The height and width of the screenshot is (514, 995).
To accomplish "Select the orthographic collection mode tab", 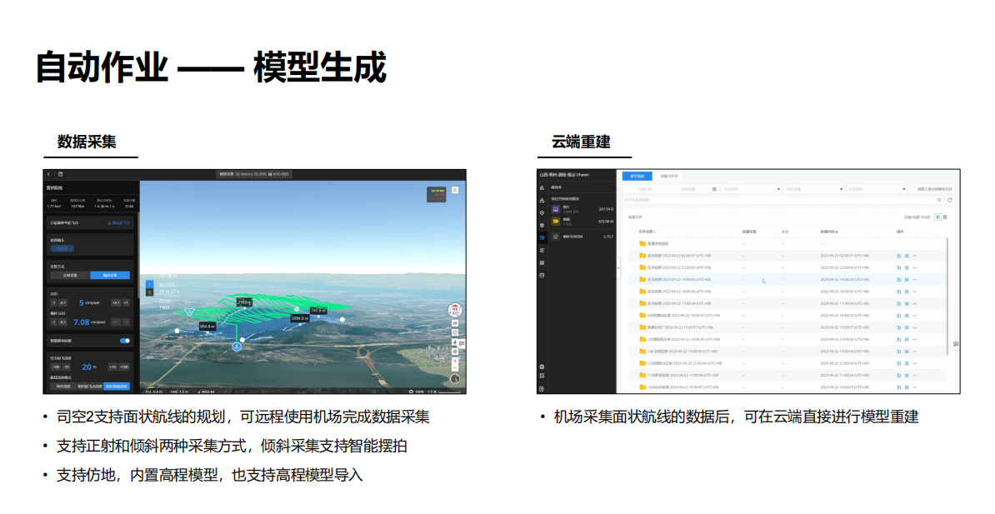I will [70, 275].
